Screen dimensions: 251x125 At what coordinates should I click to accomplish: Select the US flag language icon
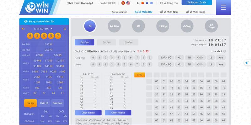128,3
